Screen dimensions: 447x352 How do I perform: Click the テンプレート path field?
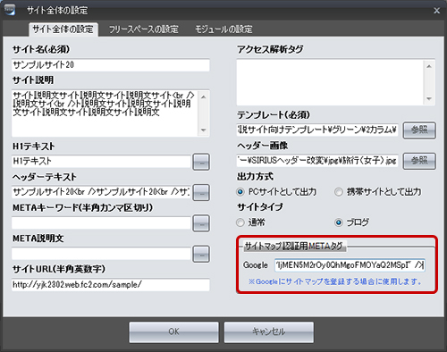(317, 130)
